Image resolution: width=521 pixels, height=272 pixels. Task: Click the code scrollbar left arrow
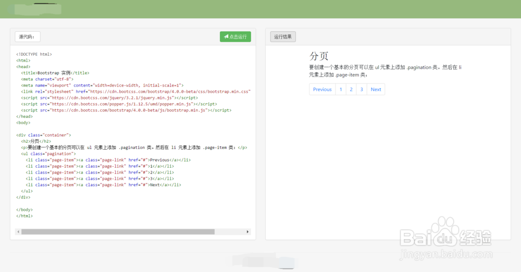tap(18, 232)
